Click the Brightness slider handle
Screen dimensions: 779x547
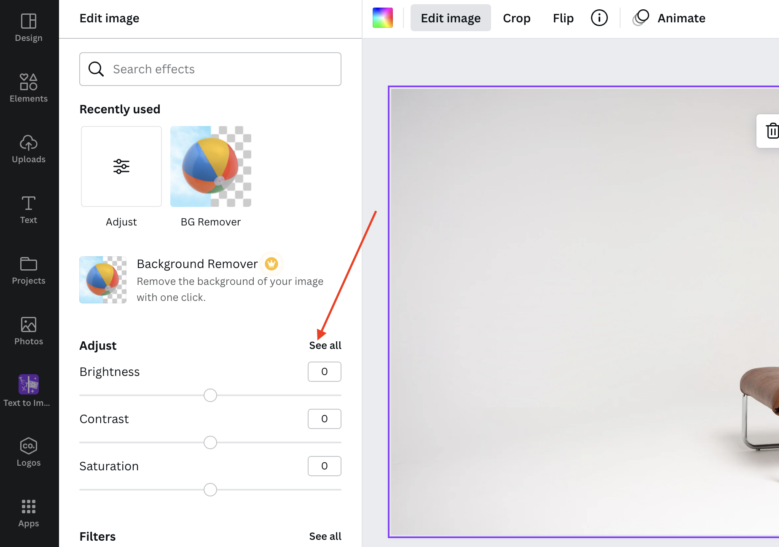coord(210,395)
